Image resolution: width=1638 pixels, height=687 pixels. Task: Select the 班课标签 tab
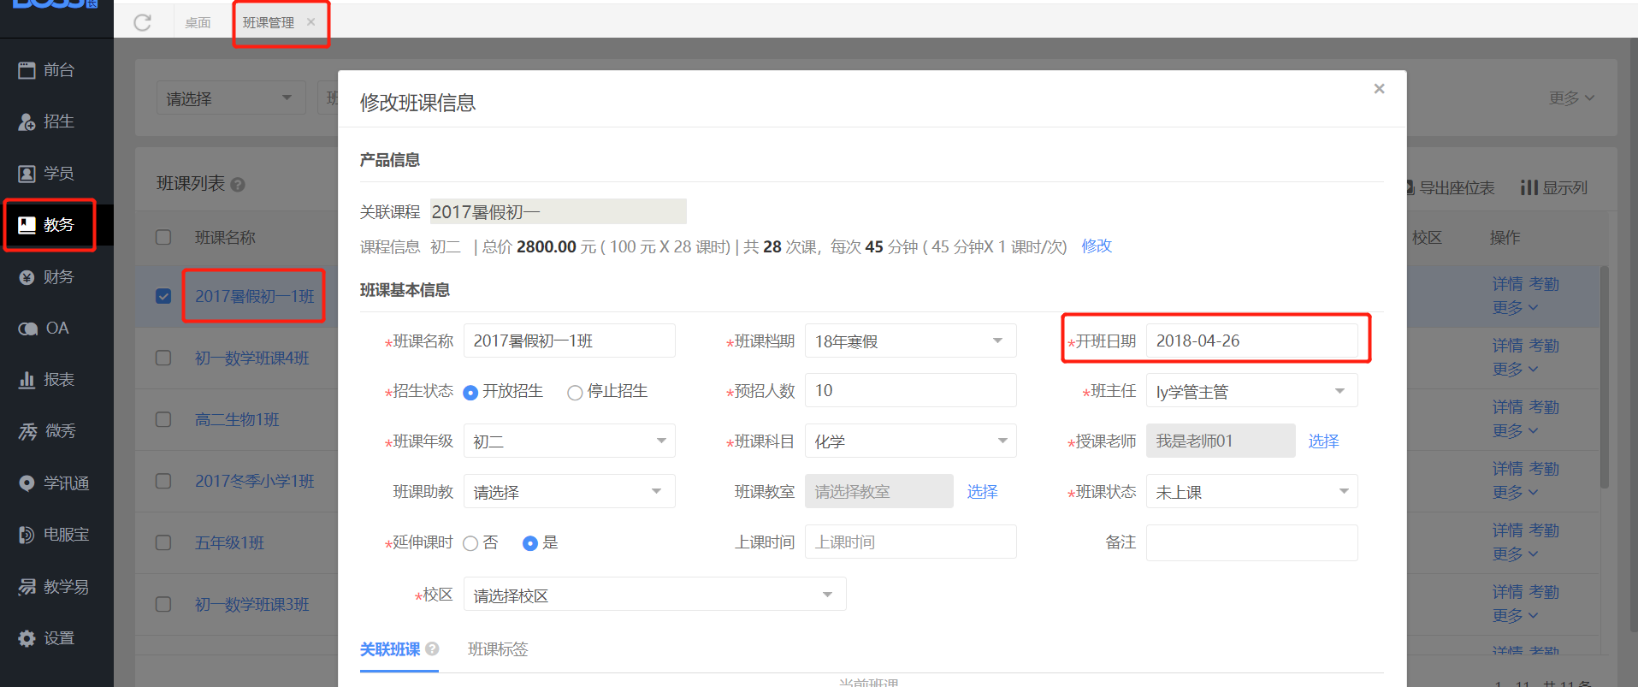coord(498,649)
